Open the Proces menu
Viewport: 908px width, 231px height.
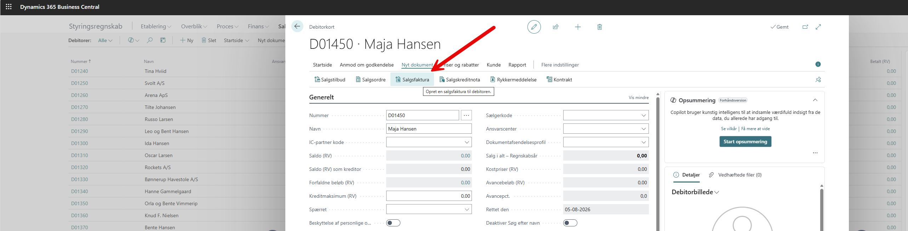[228, 27]
